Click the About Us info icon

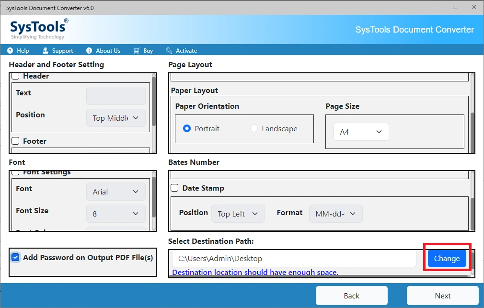click(89, 51)
